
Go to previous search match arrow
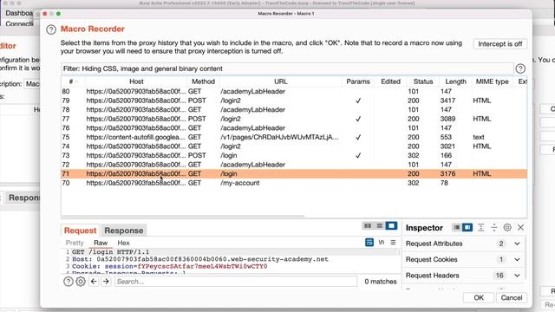pos(94,282)
